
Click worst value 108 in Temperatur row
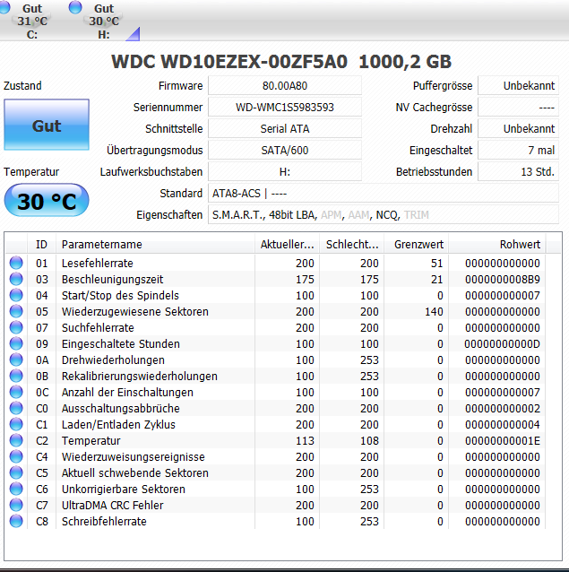coord(369,441)
